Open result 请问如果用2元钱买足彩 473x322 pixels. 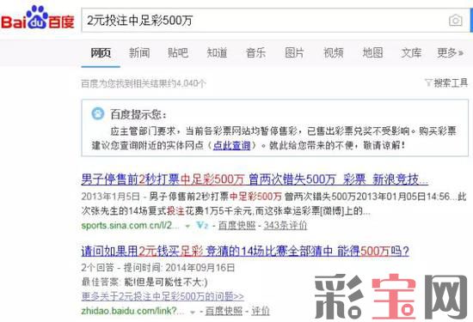245,251
